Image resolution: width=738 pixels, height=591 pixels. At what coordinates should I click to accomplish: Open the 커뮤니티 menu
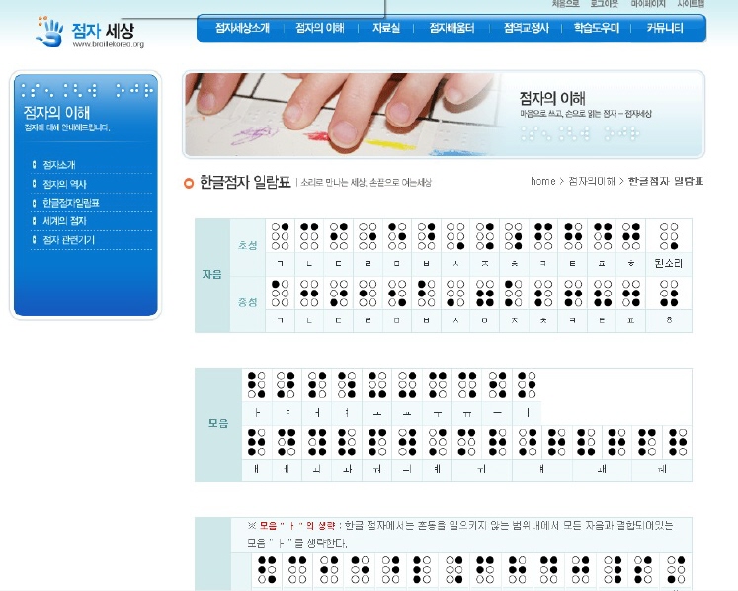point(665,28)
